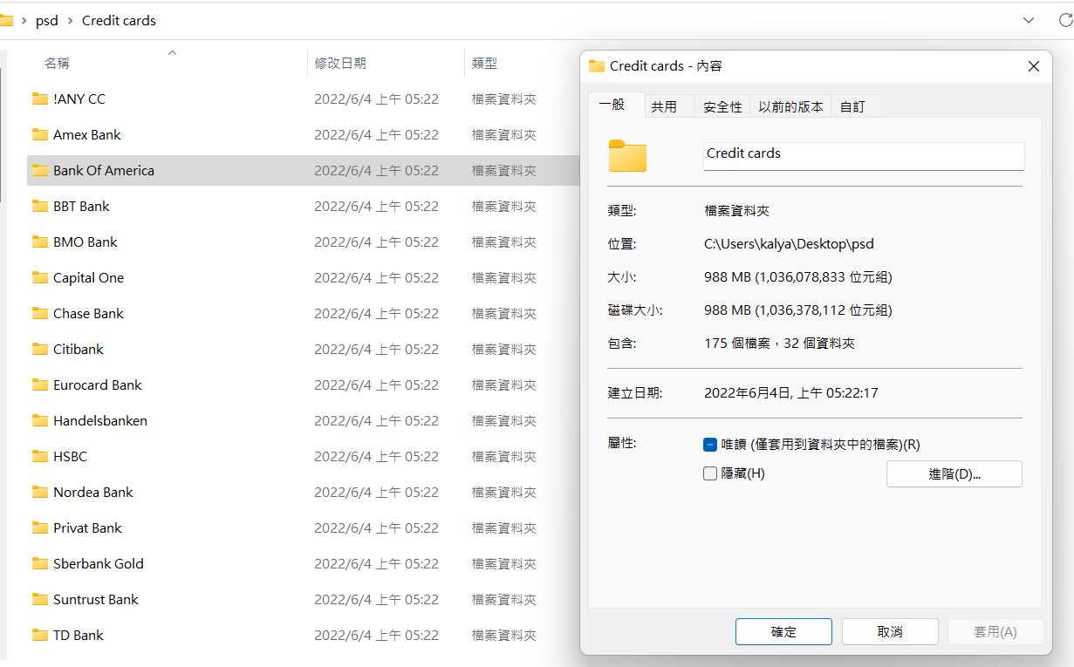Image resolution: width=1074 pixels, height=667 pixels.
Task: Select the TD Bank folder name
Action: (x=79, y=635)
